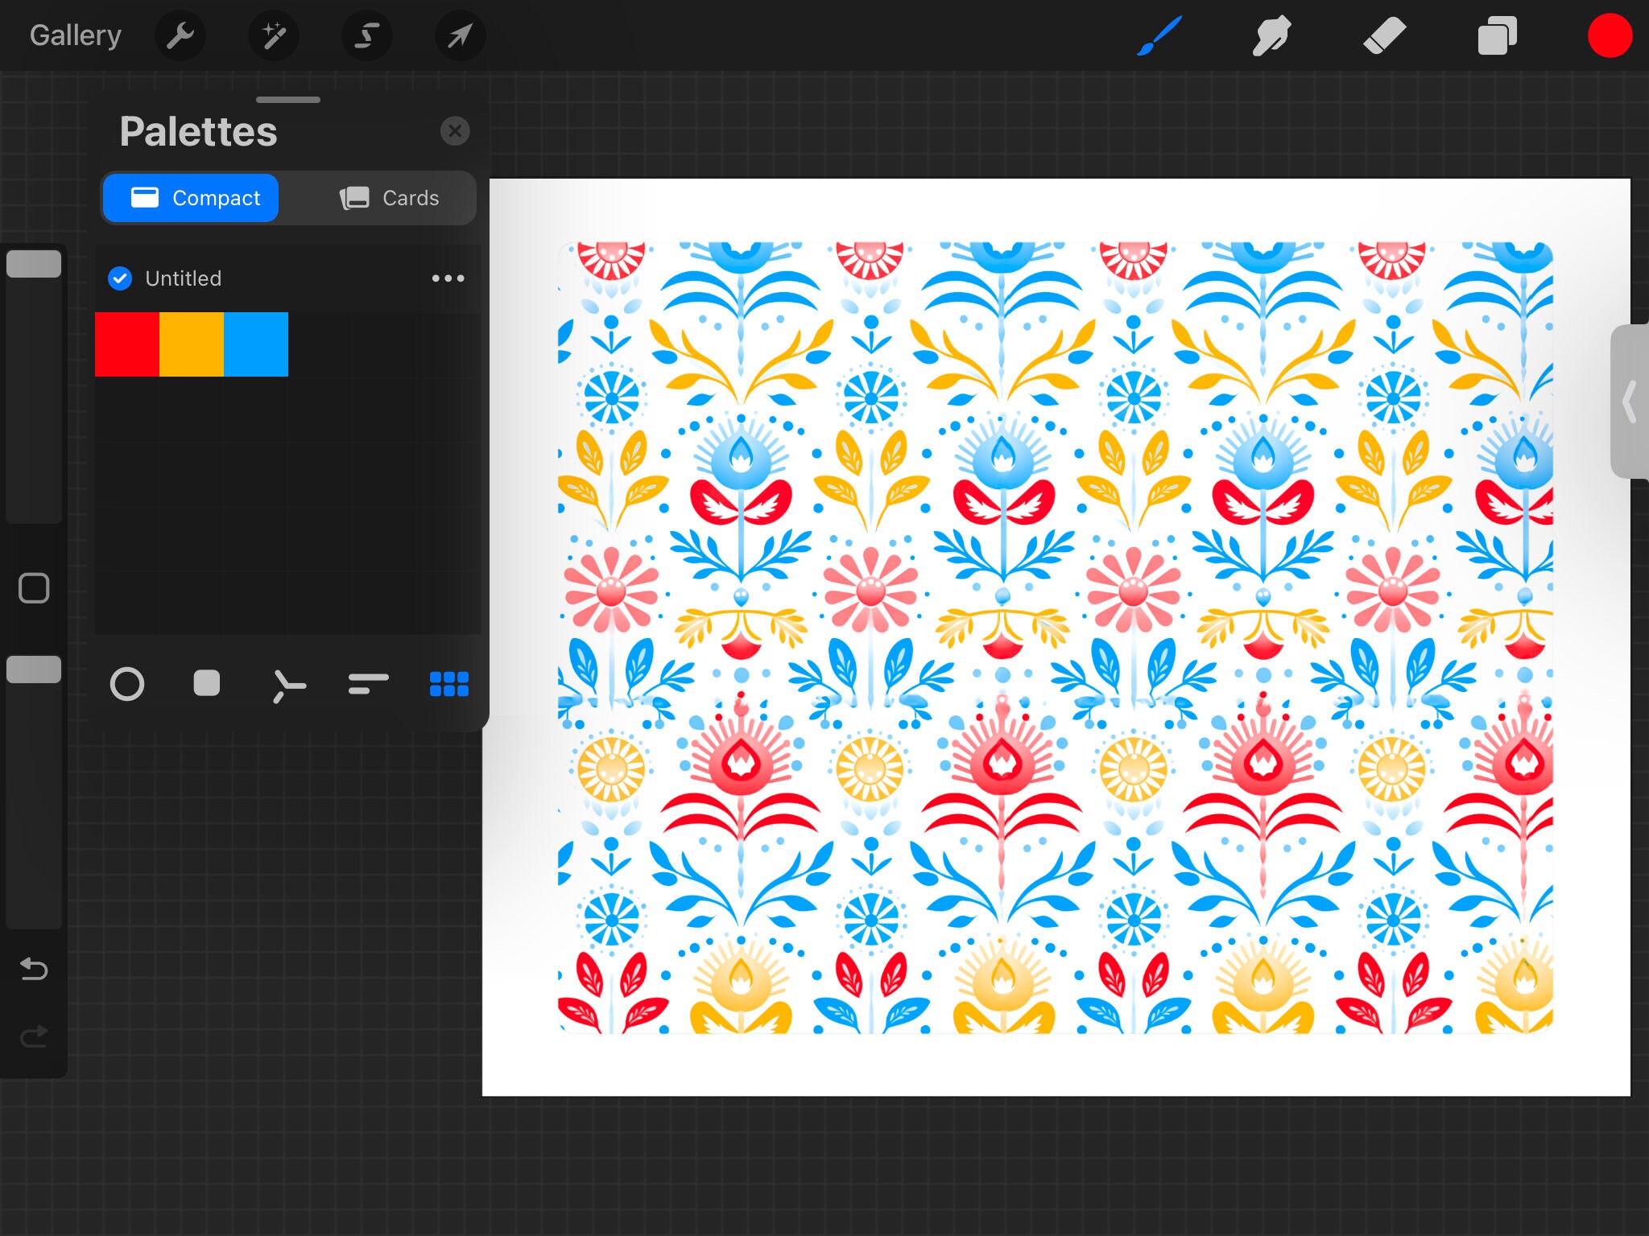Open the Layers panel
This screenshot has width=1649, height=1236.
(1497, 35)
